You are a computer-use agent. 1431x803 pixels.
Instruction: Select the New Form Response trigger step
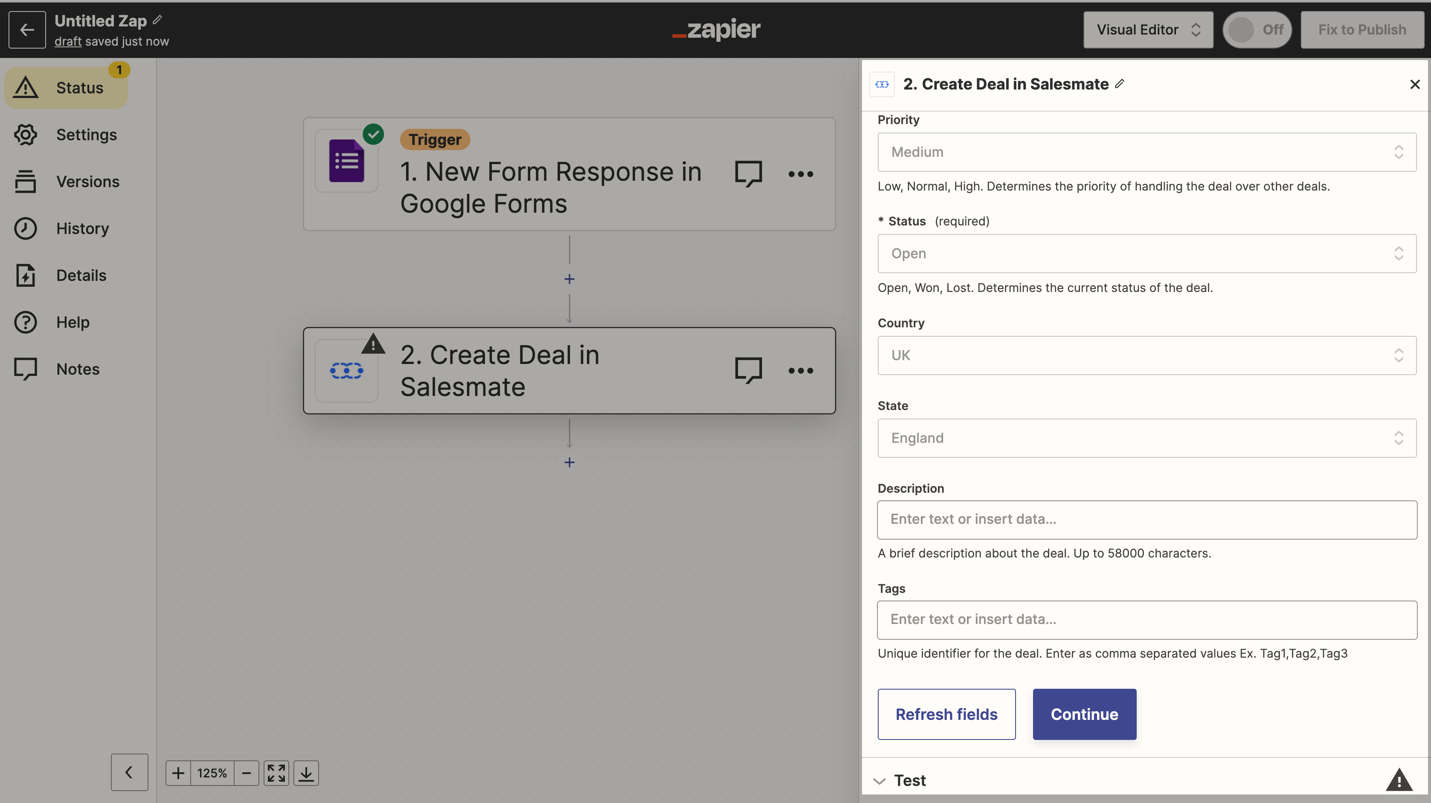[x=569, y=174]
